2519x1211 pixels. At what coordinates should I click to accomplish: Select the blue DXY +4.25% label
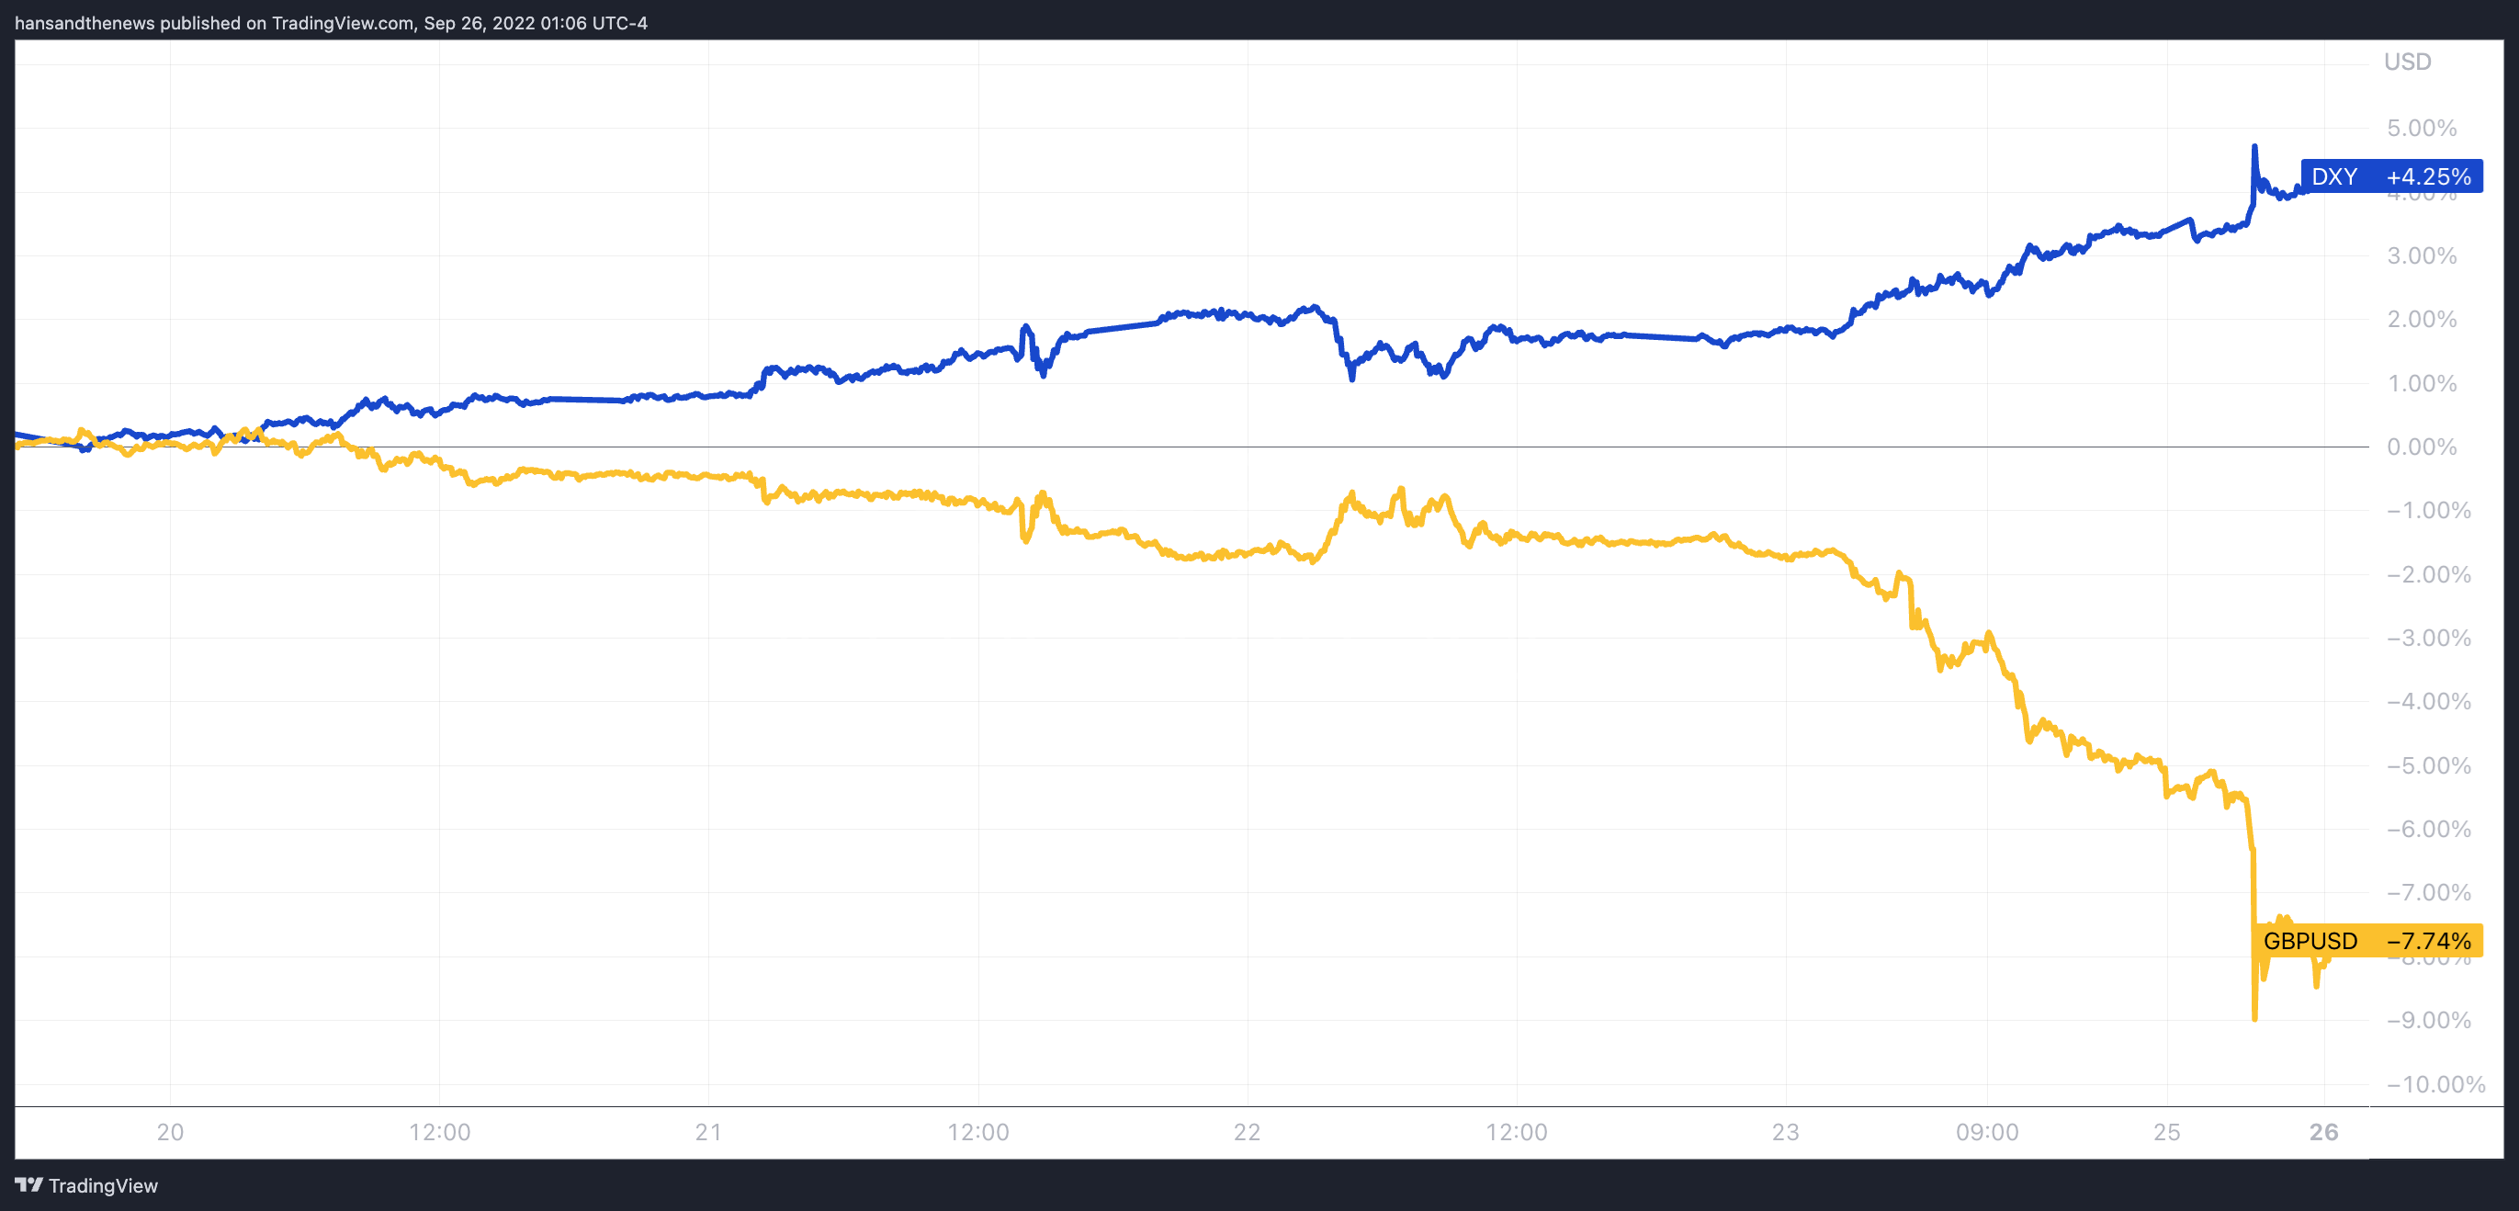2389,176
